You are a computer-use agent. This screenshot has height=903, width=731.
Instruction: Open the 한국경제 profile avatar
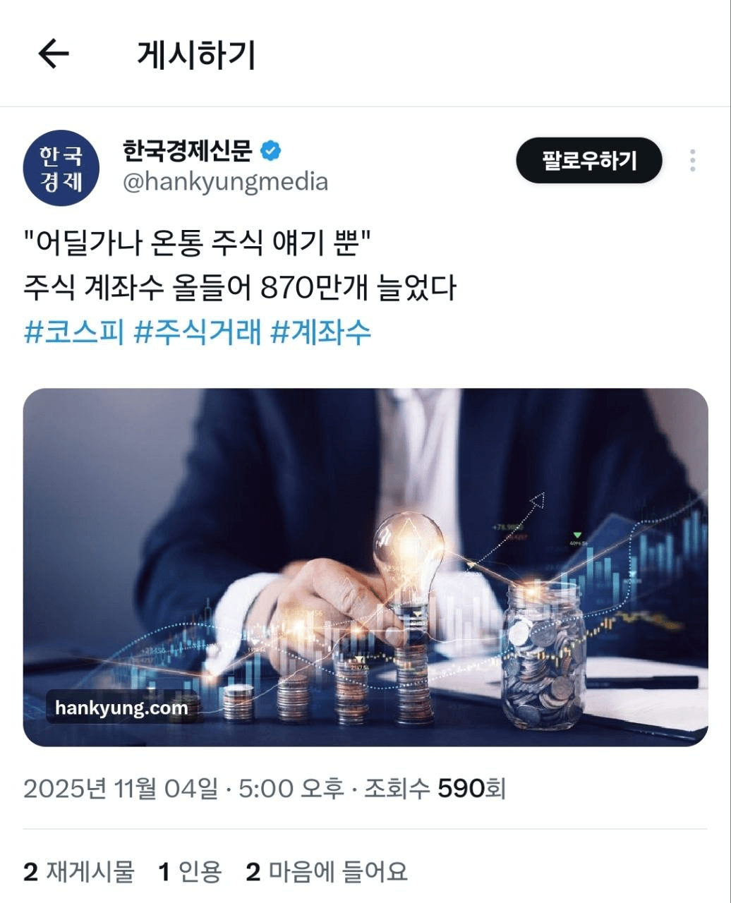tap(61, 168)
